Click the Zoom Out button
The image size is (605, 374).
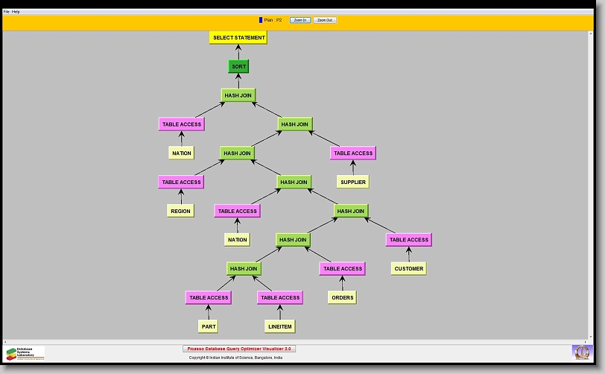coord(325,20)
